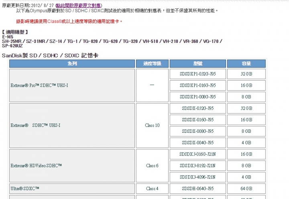Image resolution: width=289 pixels, height=199 pixels.
Task: Open the 點此開啟原廠原文對應 link
Action: [x=79, y=6]
